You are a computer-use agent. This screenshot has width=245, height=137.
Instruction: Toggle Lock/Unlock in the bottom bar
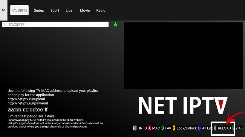point(186,128)
